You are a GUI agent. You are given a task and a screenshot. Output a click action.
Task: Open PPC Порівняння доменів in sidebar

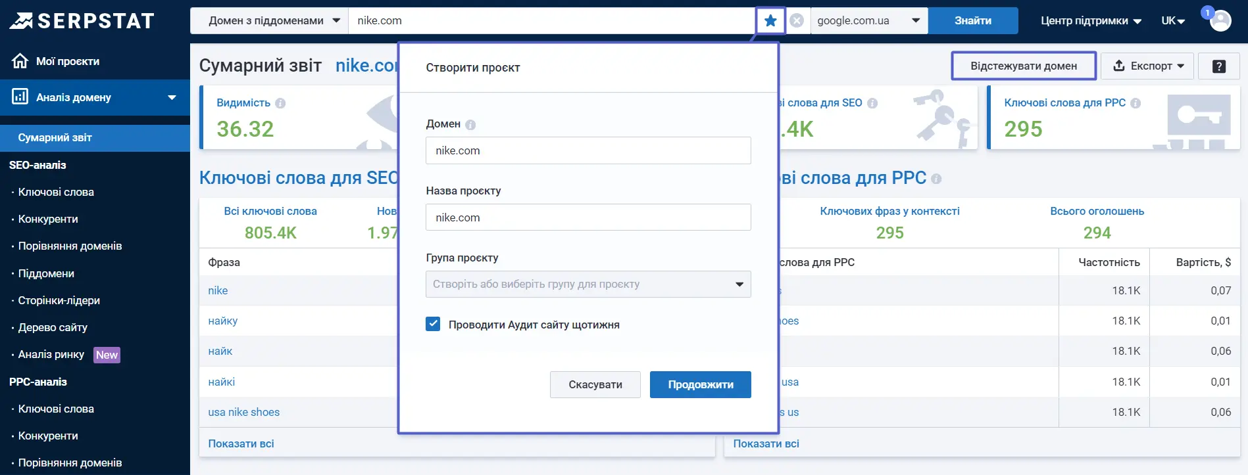pos(70,463)
